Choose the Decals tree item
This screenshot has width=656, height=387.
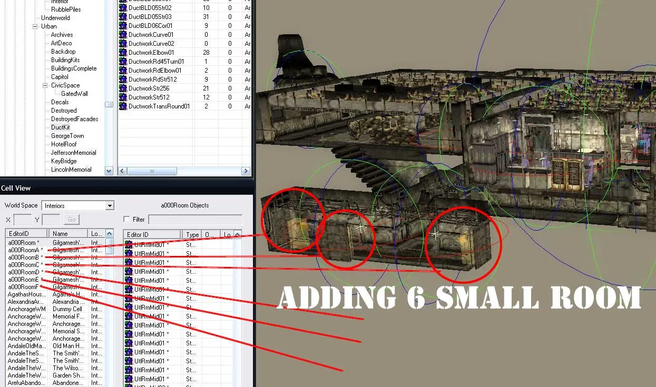pos(60,102)
